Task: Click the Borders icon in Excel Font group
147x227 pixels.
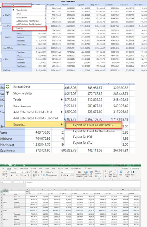Action: 20,176
